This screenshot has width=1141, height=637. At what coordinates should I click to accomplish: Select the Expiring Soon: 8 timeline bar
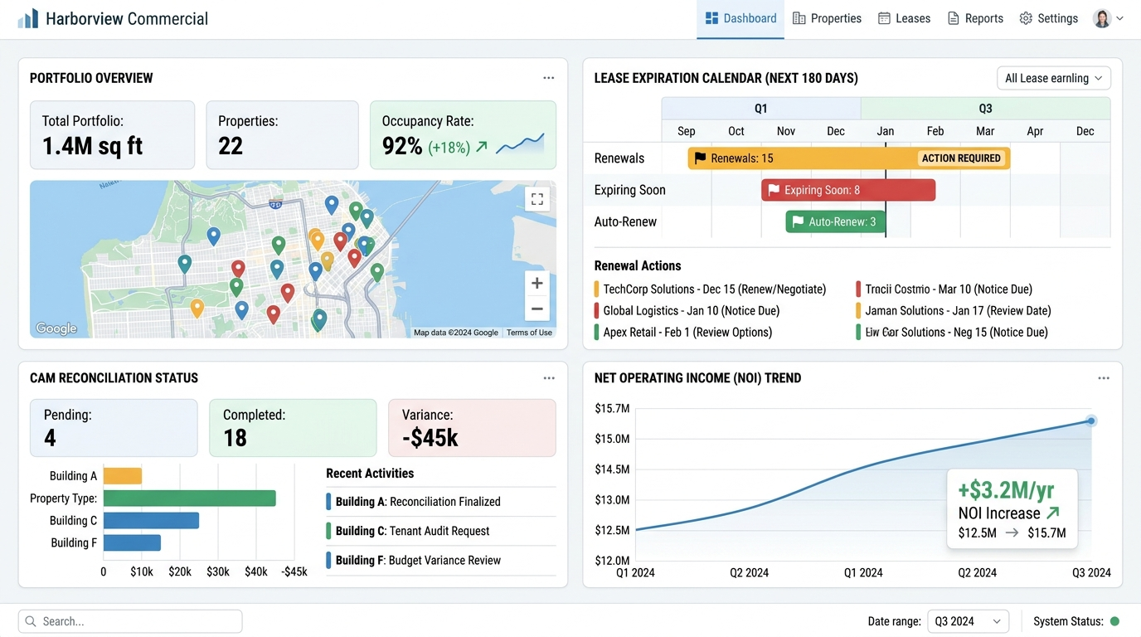click(x=848, y=190)
